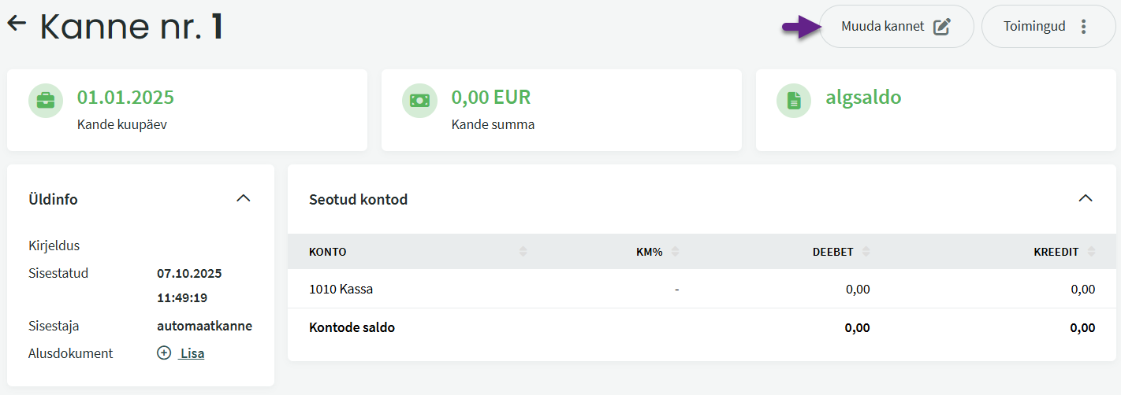Click the 0,00 EUR entry amount card
This screenshot has height=395, width=1121.
(561, 110)
